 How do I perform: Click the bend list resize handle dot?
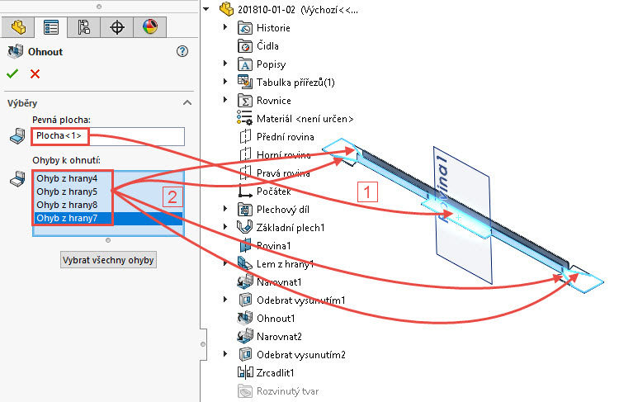108,240
